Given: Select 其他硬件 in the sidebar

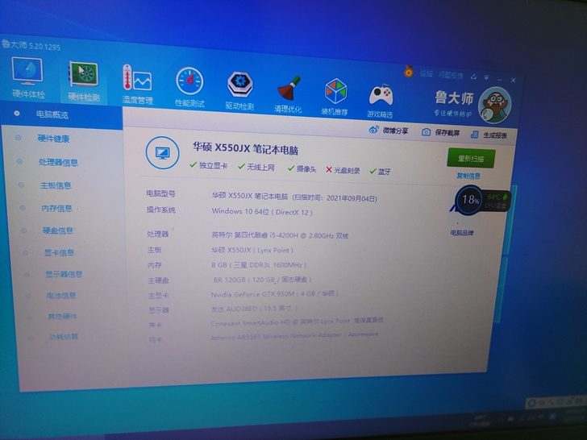Looking at the screenshot, I should [x=63, y=316].
